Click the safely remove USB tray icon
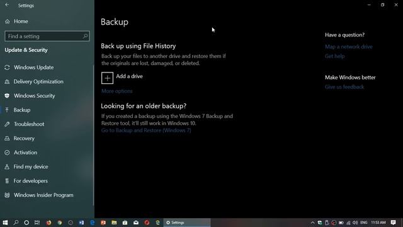Screen dimensions: 403x227 (x=327, y=223)
